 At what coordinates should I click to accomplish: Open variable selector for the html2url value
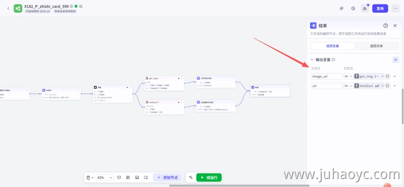point(387,86)
